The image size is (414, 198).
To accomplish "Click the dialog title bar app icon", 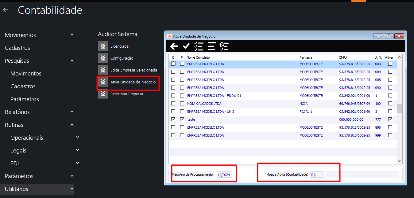I will click(169, 36).
